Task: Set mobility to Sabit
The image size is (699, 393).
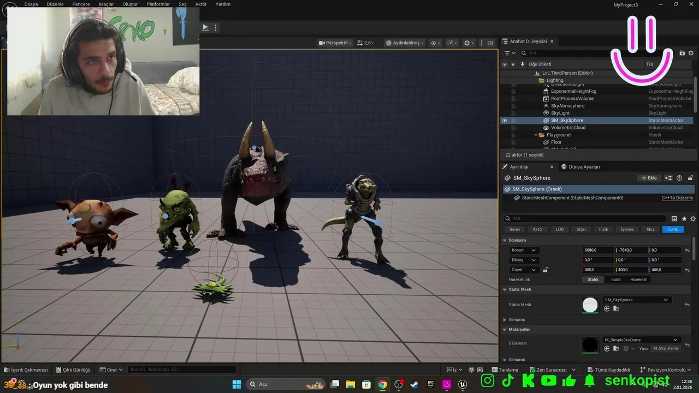Action: (616, 279)
